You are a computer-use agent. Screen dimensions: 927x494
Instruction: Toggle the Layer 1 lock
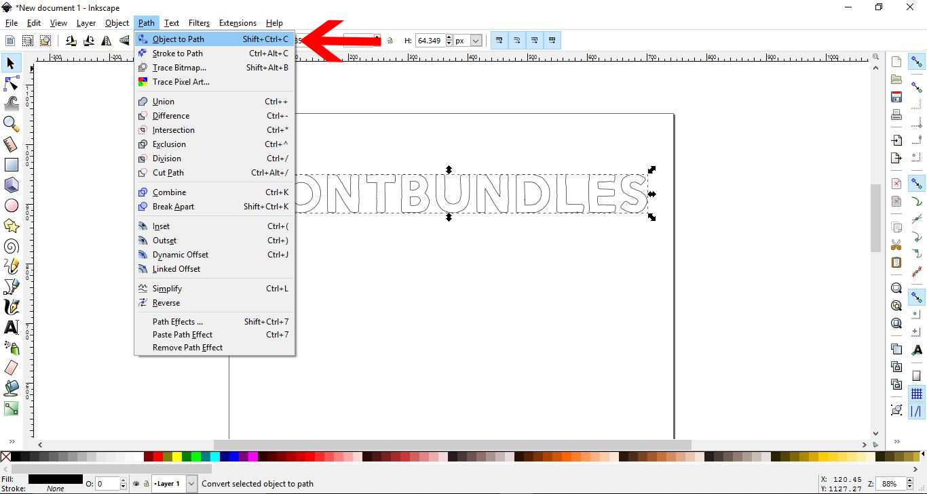145,484
